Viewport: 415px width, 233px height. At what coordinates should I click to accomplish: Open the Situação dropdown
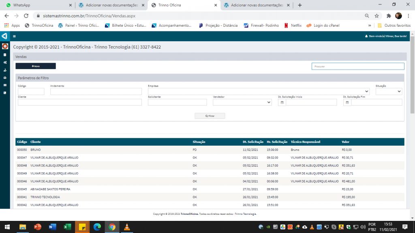[x=389, y=92]
